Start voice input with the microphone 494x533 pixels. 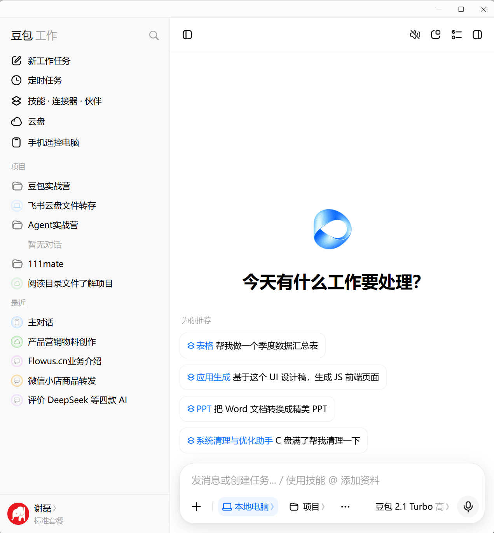coord(468,507)
